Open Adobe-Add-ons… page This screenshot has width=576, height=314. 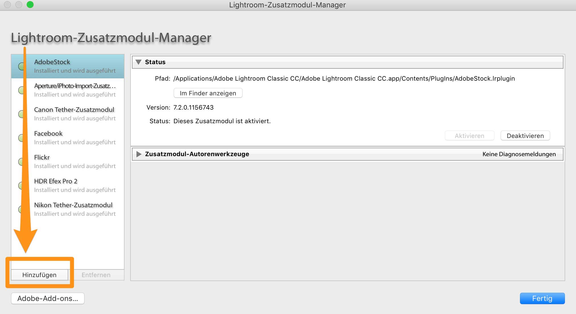48,298
